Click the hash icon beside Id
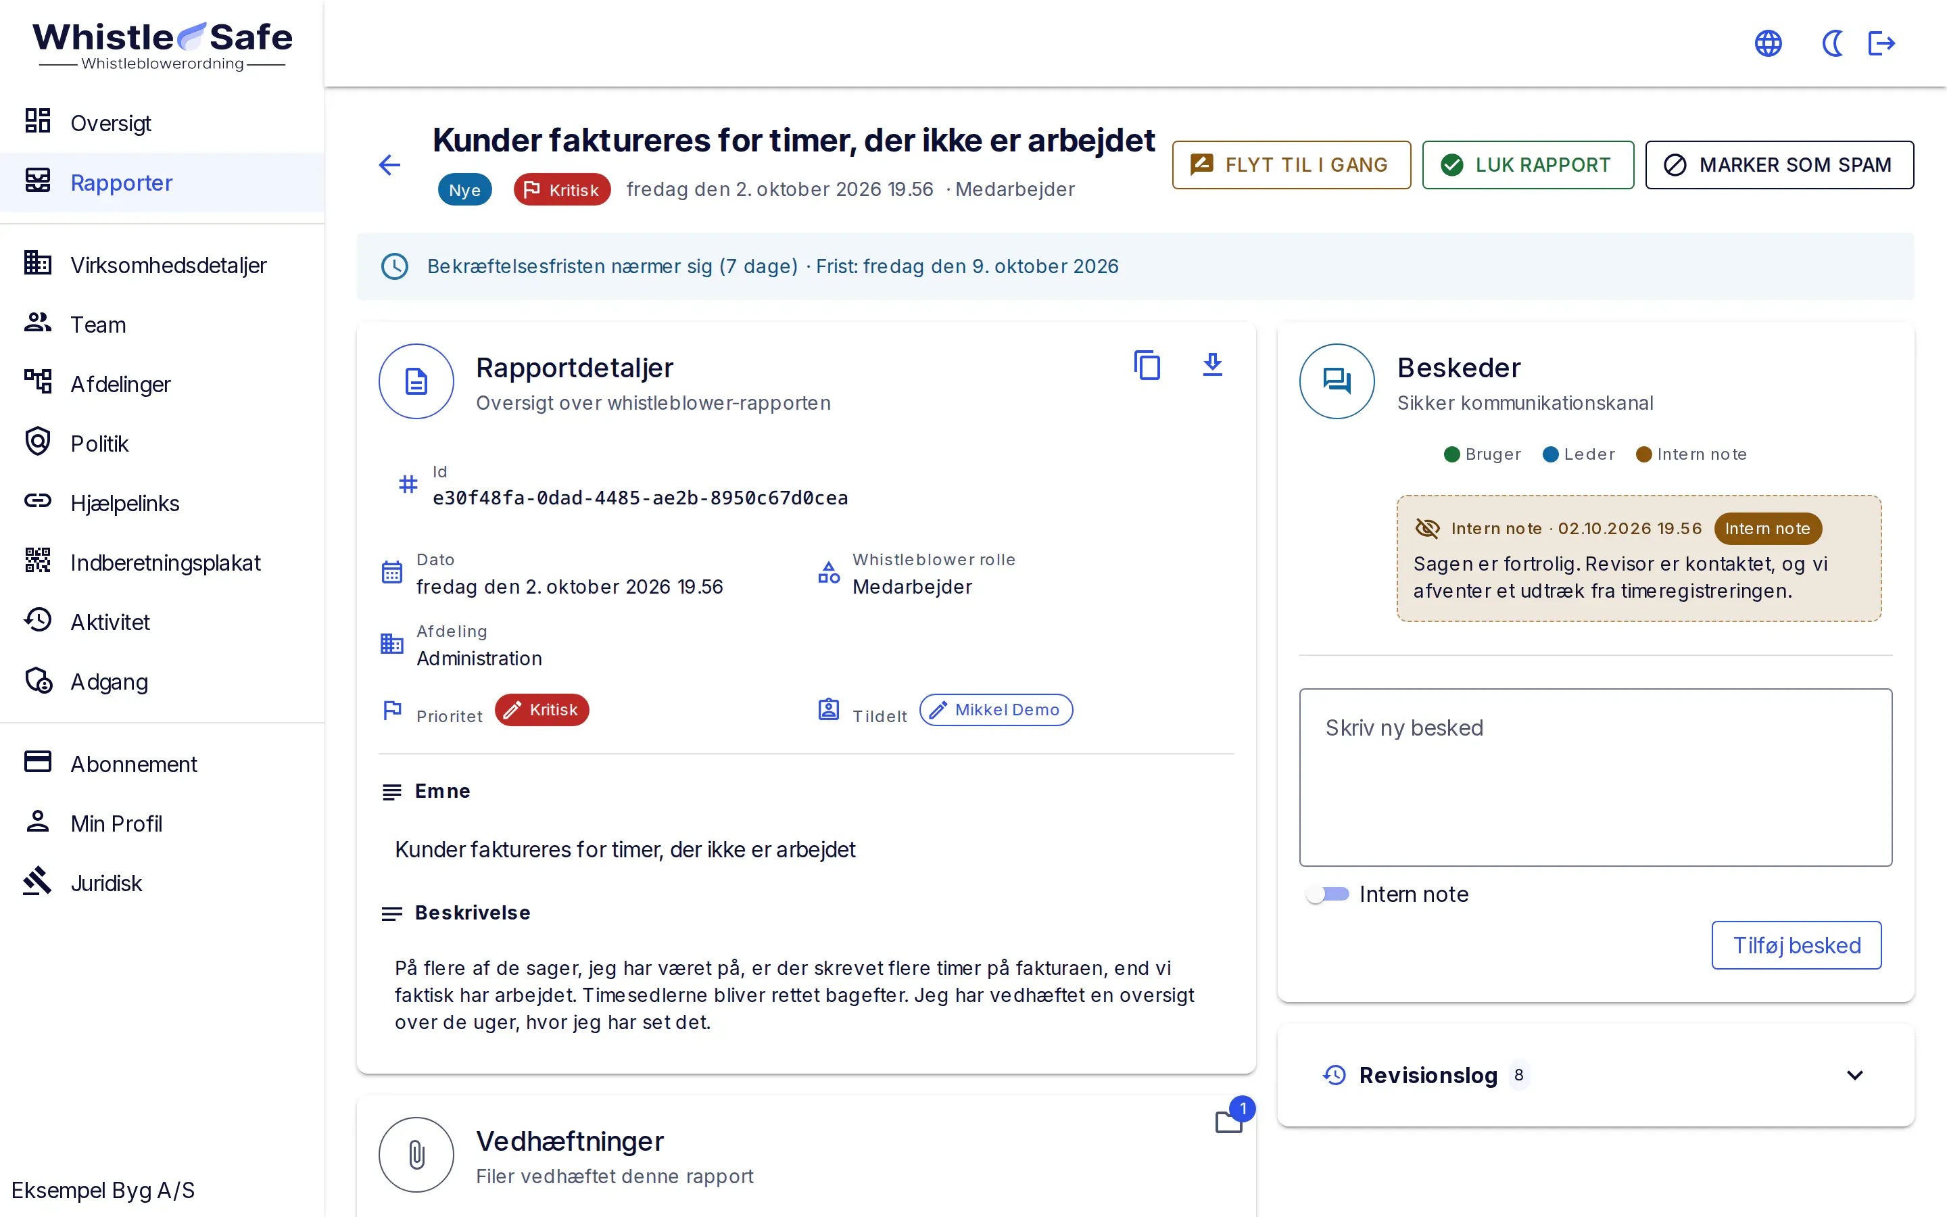 pyautogui.click(x=408, y=485)
